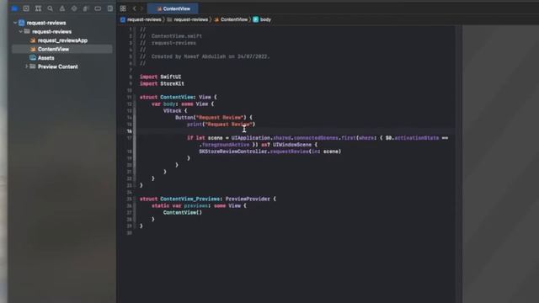Click the ContentView() call line
Screen dimensions: 539x303
(183, 213)
